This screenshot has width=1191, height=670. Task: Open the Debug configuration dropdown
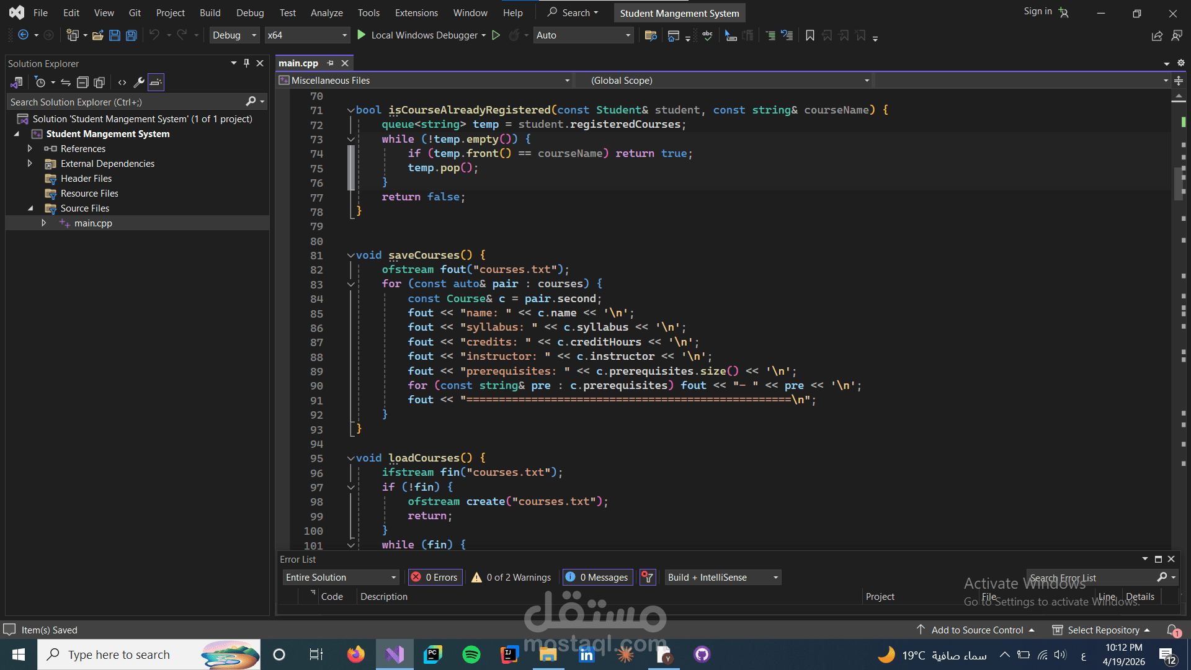coord(234,35)
